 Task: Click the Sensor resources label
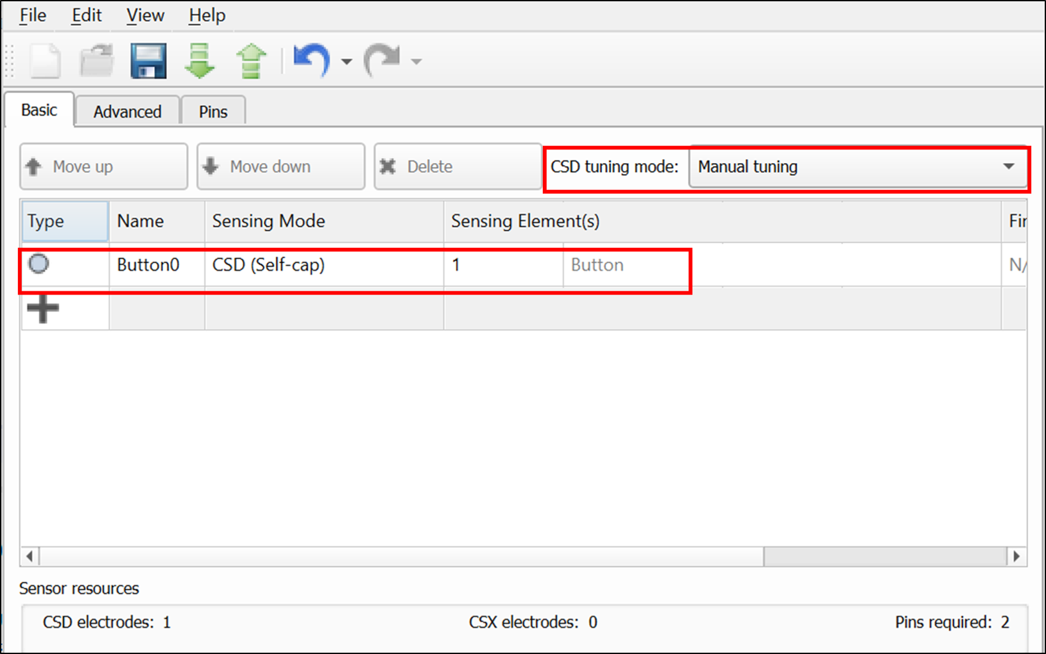[x=79, y=588]
